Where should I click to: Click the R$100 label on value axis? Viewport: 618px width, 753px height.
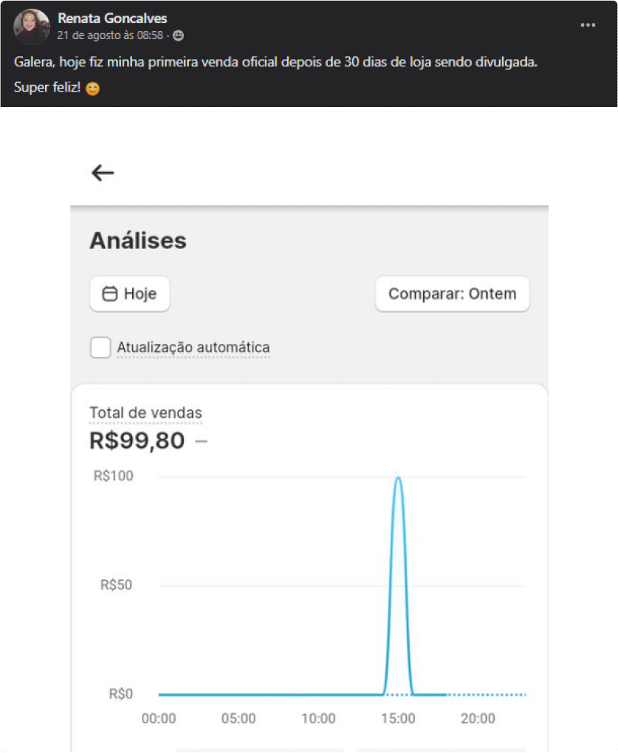[x=114, y=476]
